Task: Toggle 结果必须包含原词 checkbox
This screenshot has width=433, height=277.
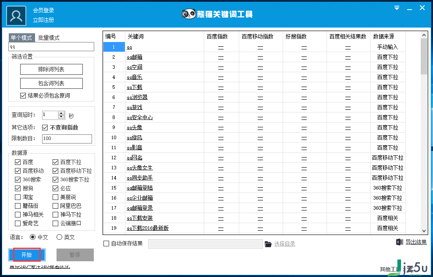Action: 23,96
